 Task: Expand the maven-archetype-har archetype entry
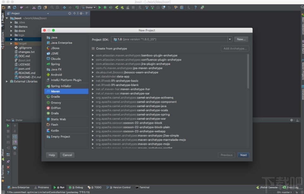click(x=93, y=89)
